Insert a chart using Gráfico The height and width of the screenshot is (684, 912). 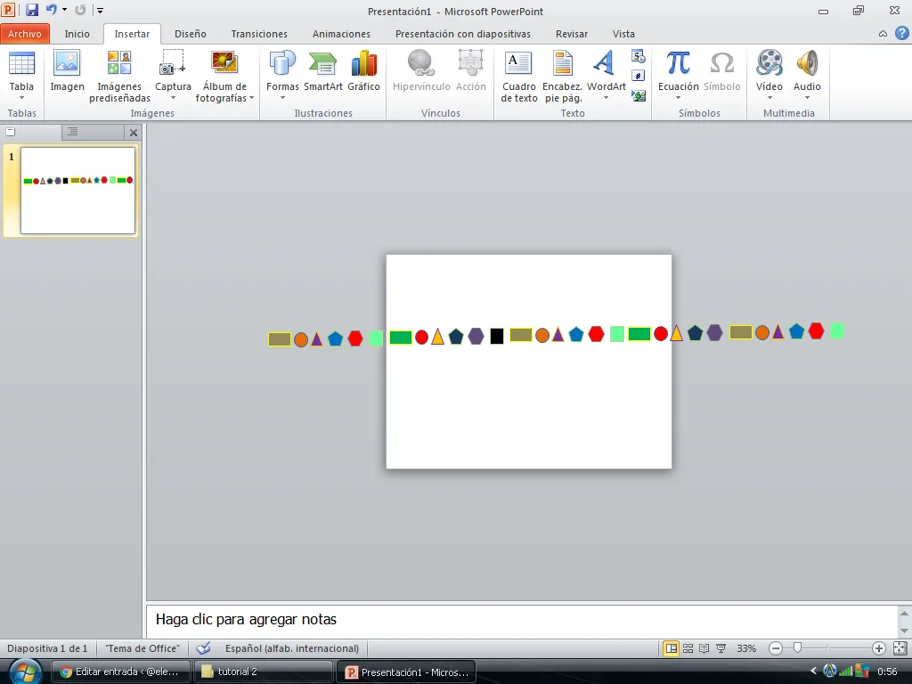[363, 70]
